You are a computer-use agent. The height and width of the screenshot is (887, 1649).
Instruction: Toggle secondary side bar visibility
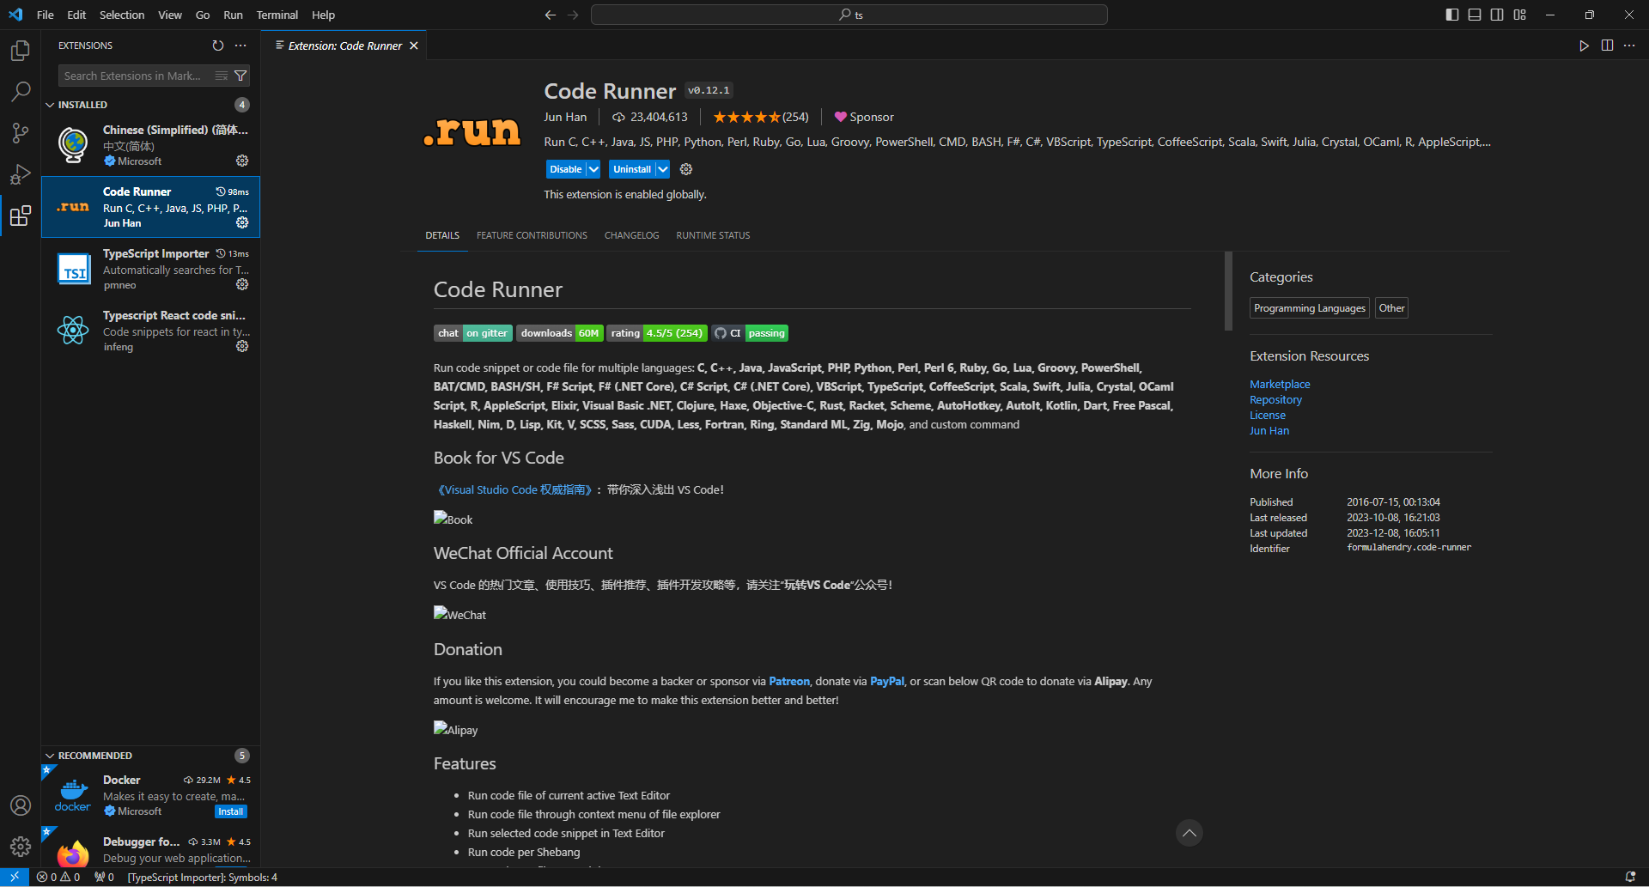point(1497,15)
